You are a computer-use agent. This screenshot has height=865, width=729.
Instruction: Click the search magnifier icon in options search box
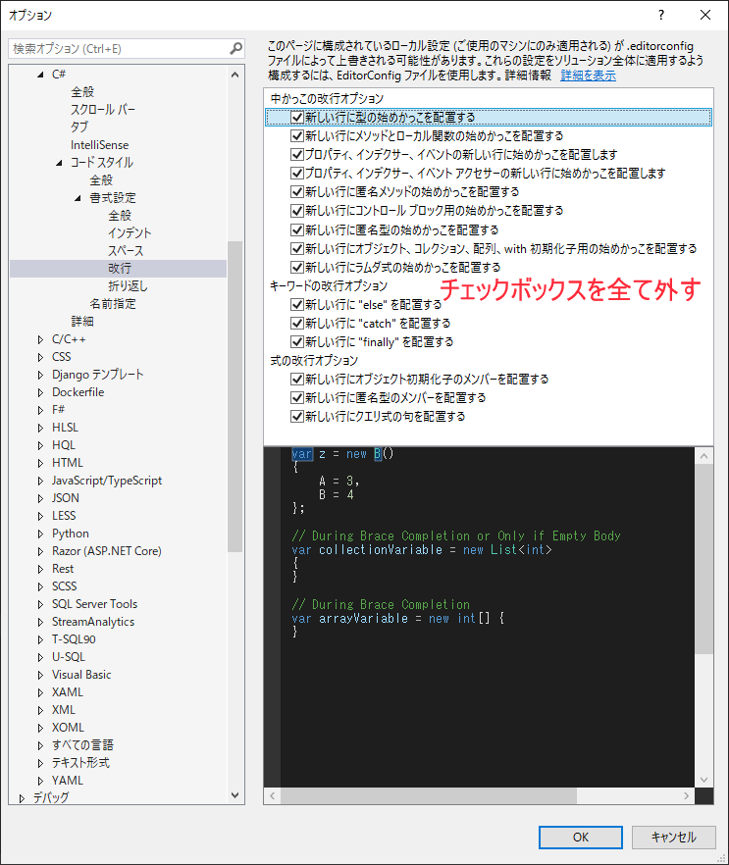click(235, 48)
